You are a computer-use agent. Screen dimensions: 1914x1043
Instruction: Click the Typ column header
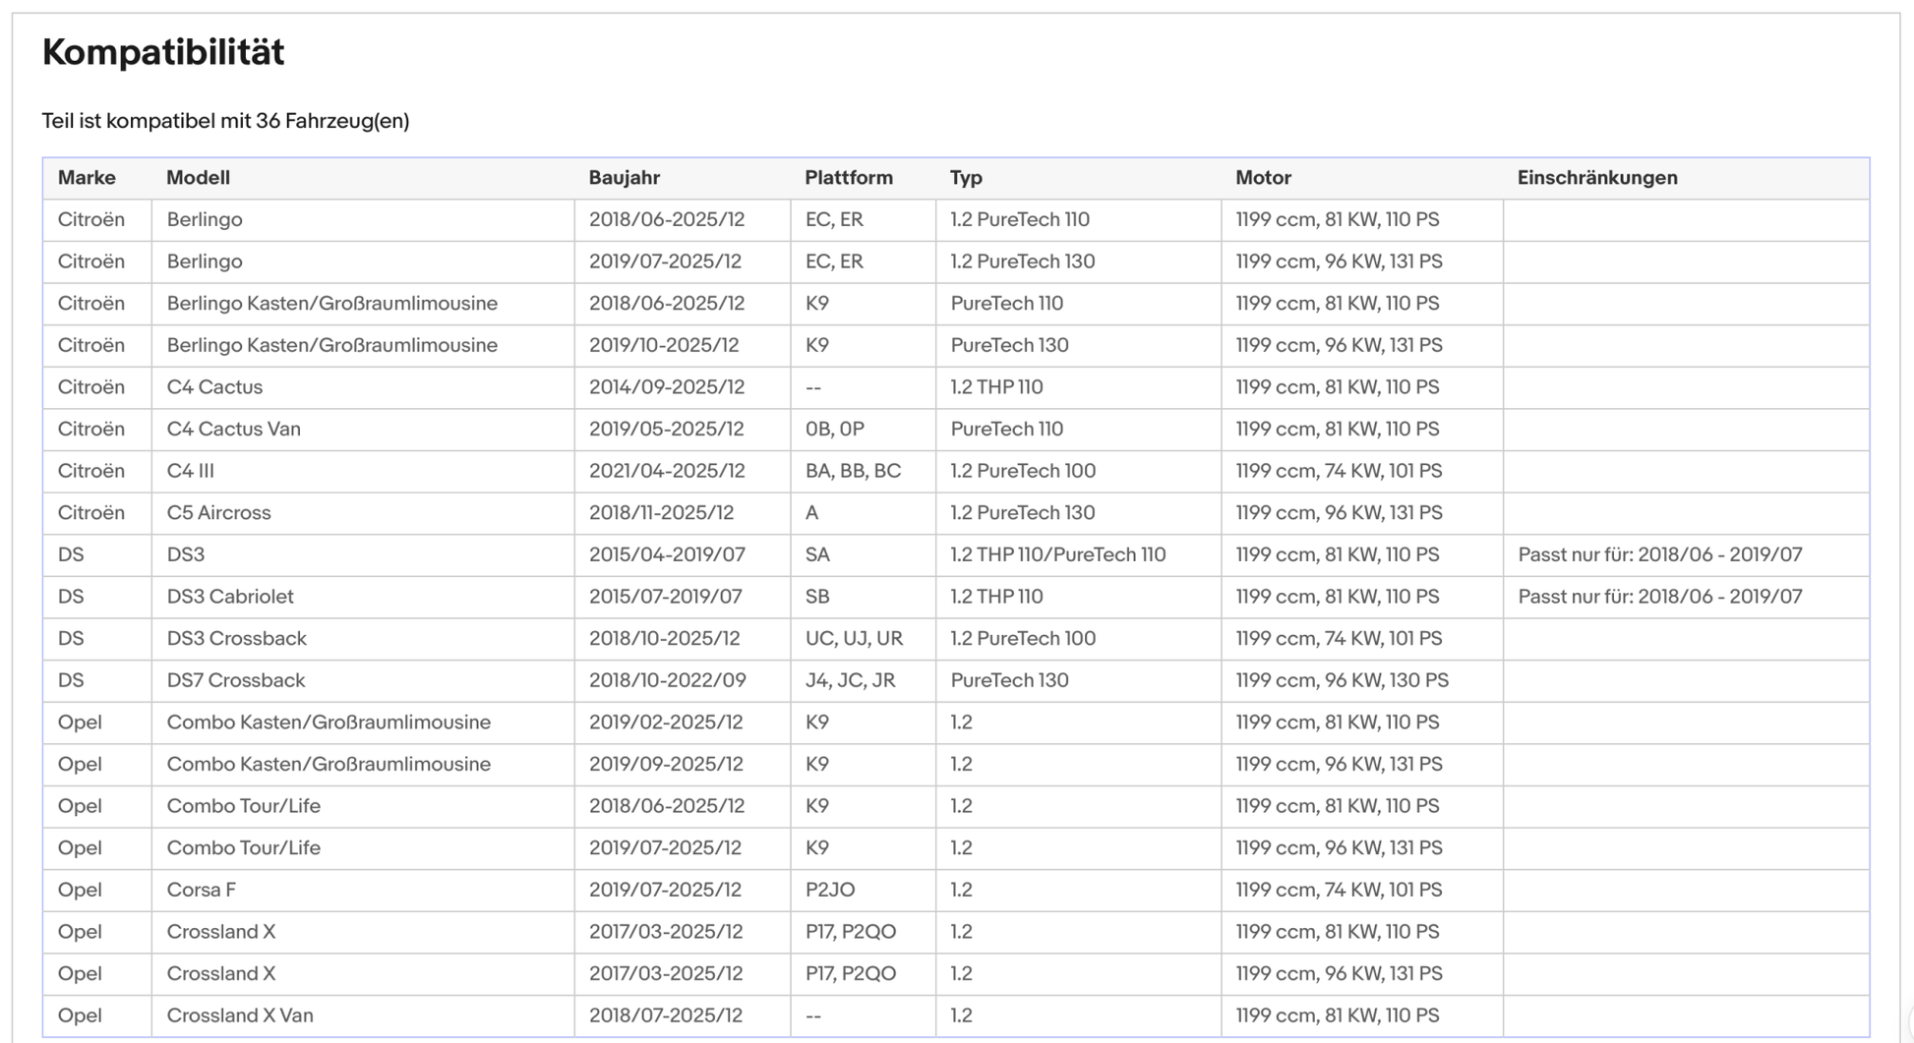[x=966, y=178]
